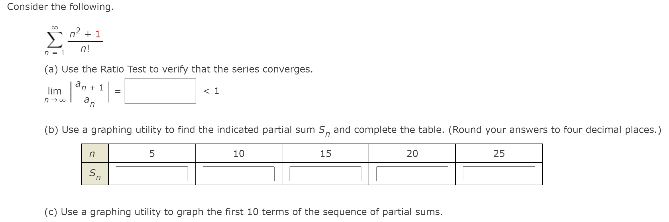The width and height of the screenshot is (669, 222).
Task: Select the table header cell labeled n
Action: coord(92,154)
